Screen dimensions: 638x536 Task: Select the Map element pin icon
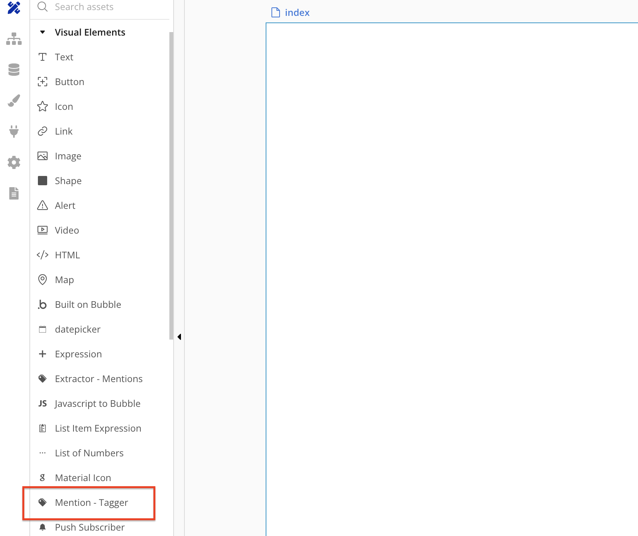pos(43,280)
